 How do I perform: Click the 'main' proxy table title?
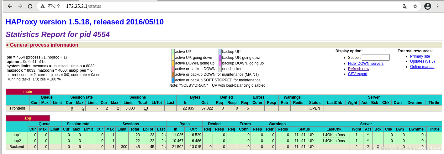[x=28, y=92]
